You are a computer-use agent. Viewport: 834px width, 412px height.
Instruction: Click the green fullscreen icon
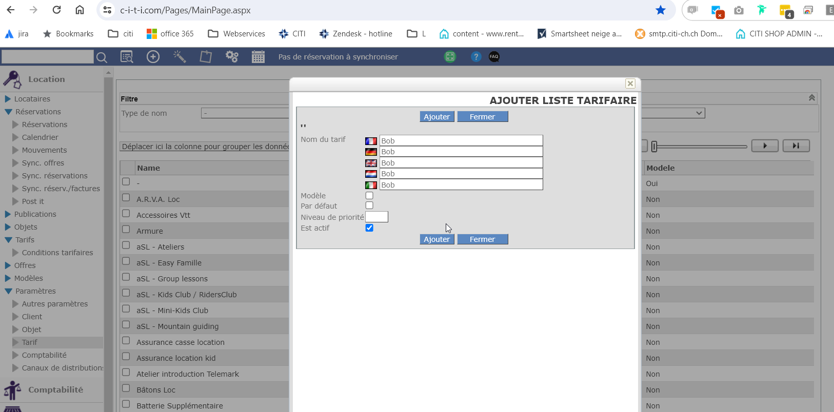pos(450,57)
